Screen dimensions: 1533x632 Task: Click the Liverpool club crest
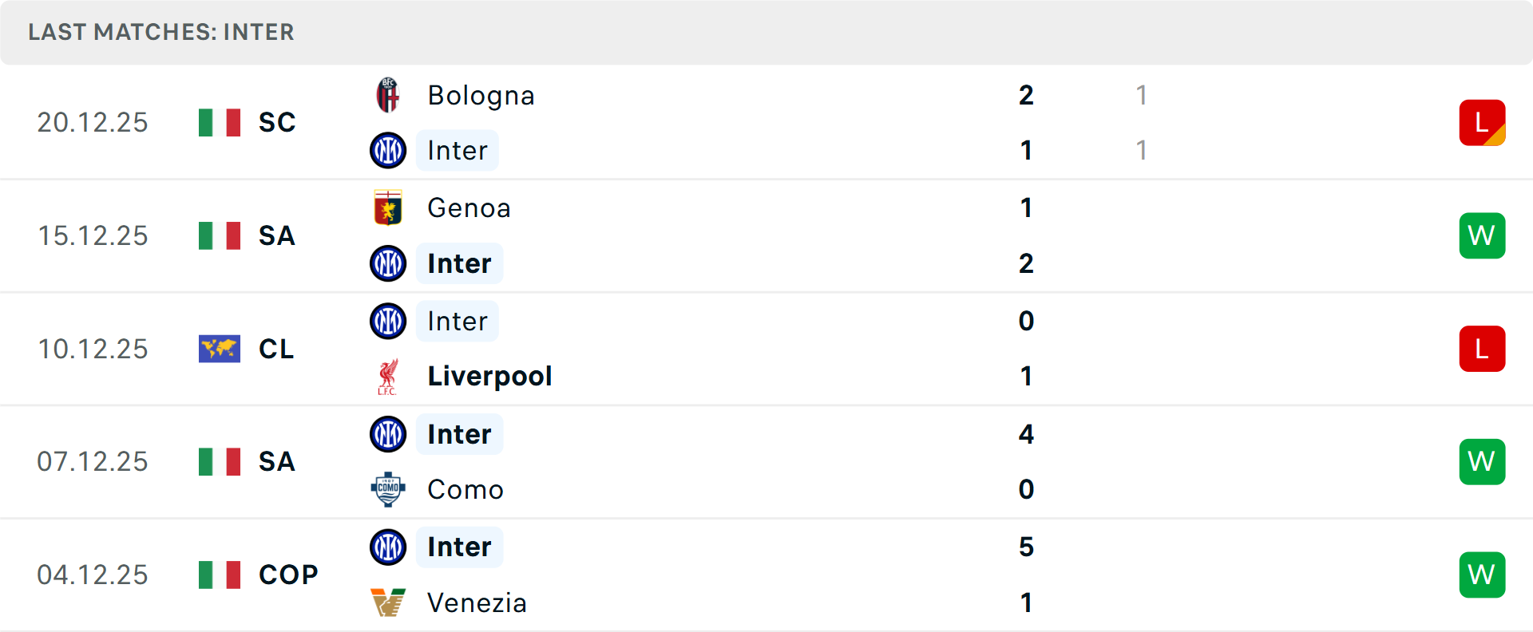388,377
